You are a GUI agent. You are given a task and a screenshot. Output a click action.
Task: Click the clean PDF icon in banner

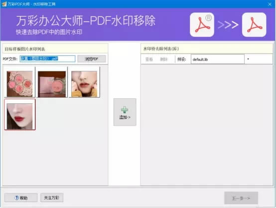click(254, 24)
